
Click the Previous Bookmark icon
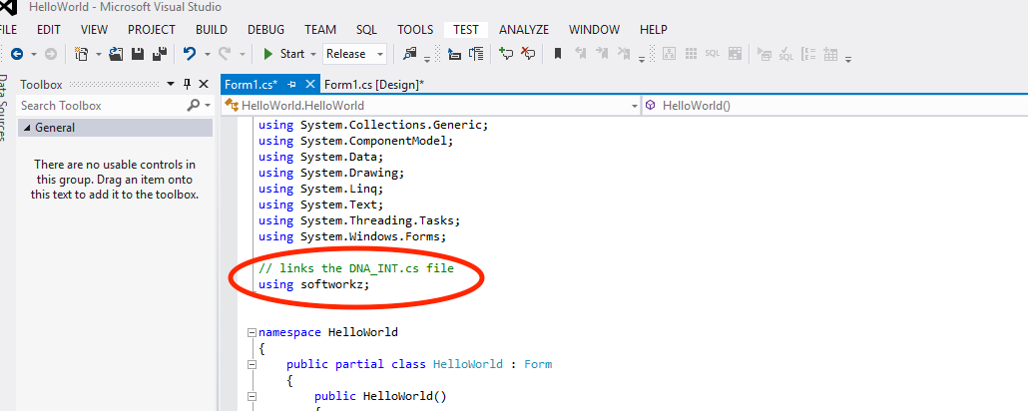[x=580, y=55]
